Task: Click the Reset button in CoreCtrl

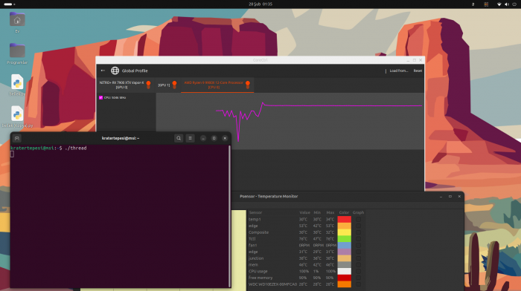Action: pyautogui.click(x=418, y=71)
